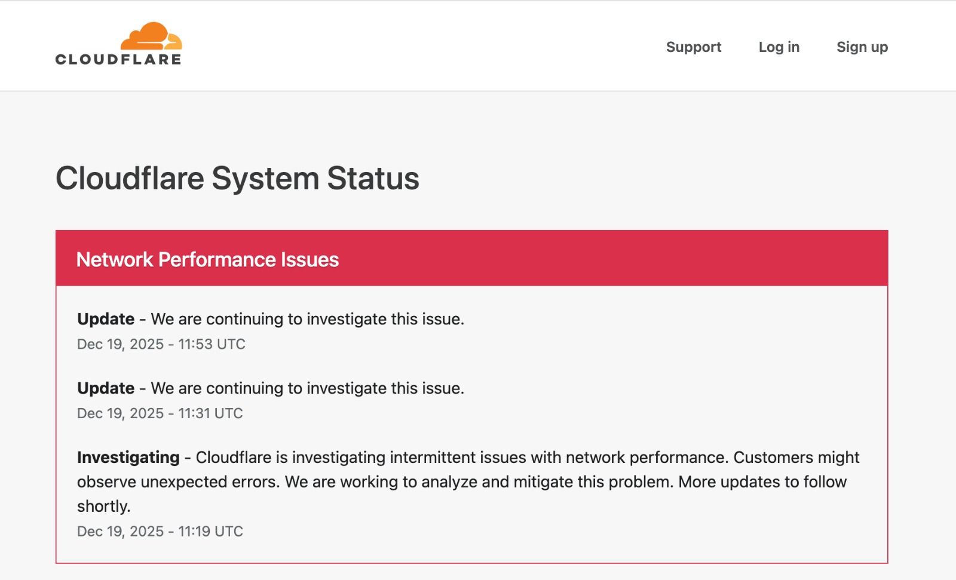Click the bold Update label for 11:31 entry
This screenshot has height=580, width=956.
coord(106,388)
